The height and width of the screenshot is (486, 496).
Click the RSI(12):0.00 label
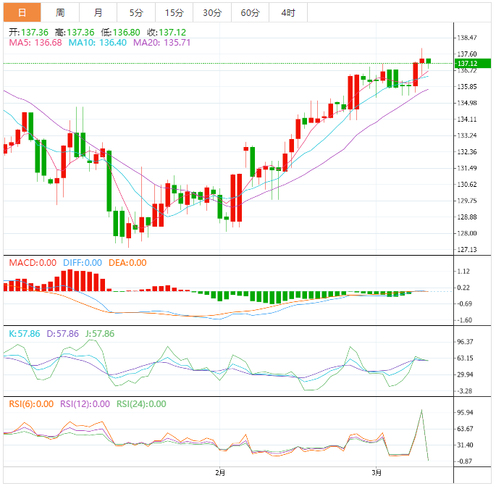tap(85, 404)
